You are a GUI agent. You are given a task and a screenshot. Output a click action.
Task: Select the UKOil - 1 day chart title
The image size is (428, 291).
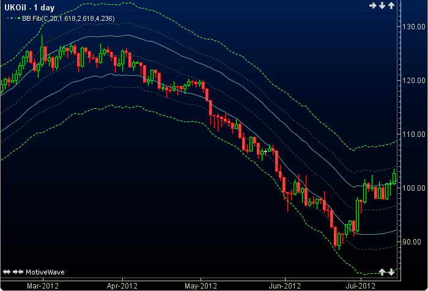click(x=29, y=8)
